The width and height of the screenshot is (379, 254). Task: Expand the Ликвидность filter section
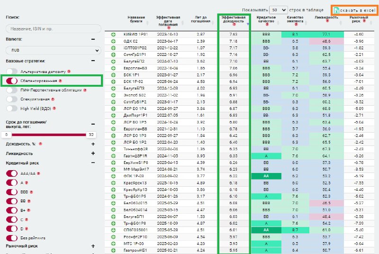[x=93, y=153]
